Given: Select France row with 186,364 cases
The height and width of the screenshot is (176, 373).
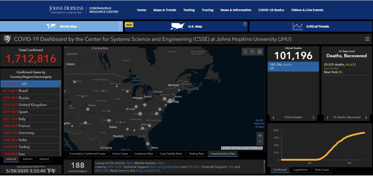Looking at the screenshot, I should coord(30,126).
